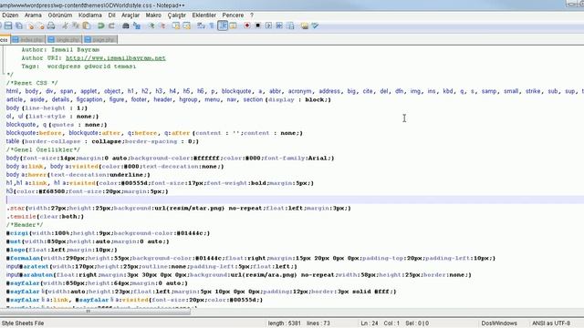Select the active css file tab

pos(5,39)
